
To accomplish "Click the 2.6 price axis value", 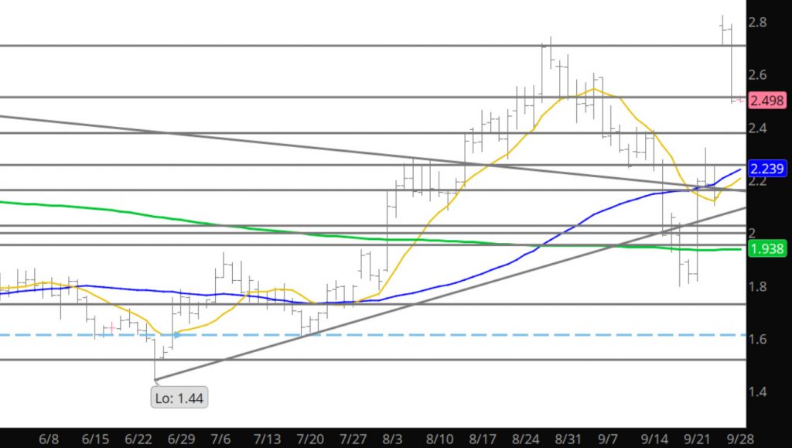I will click(x=758, y=75).
